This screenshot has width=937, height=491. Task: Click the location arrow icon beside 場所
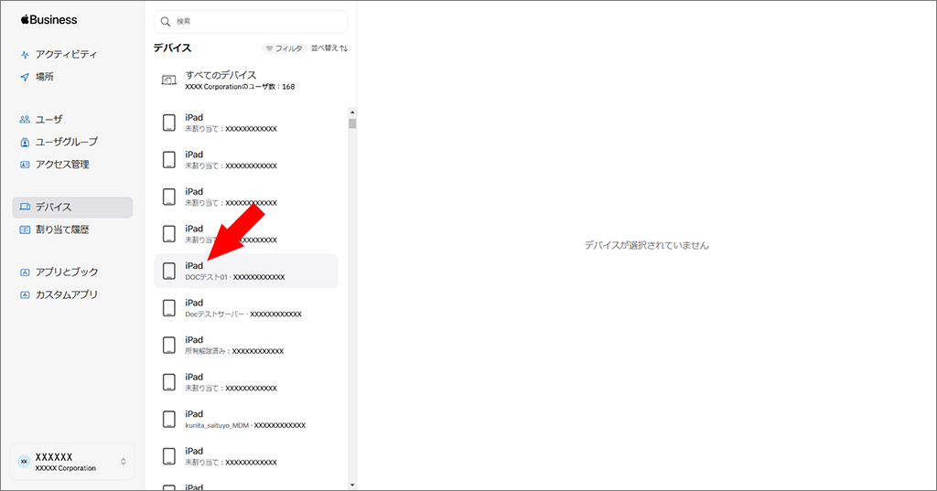pos(25,77)
